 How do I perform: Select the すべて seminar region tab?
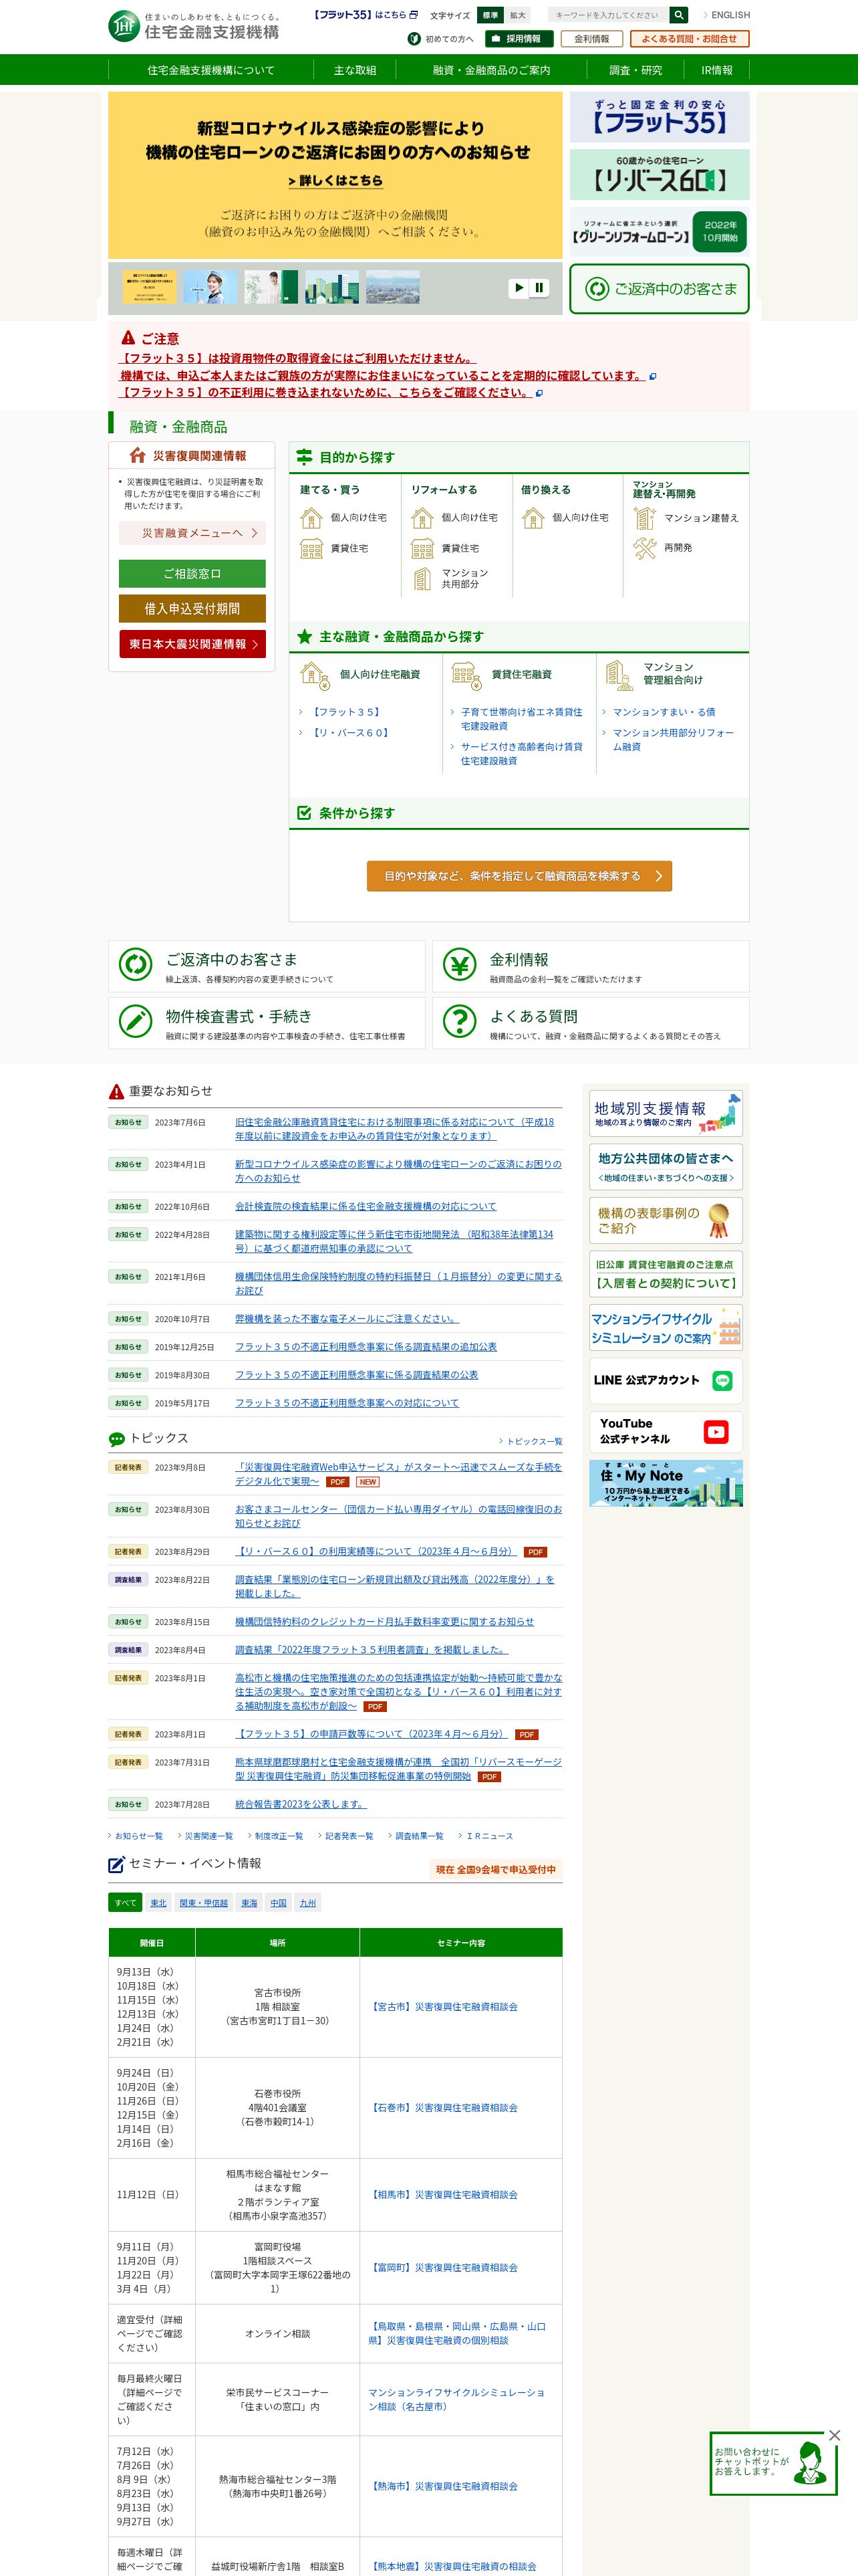click(x=126, y=1903)
